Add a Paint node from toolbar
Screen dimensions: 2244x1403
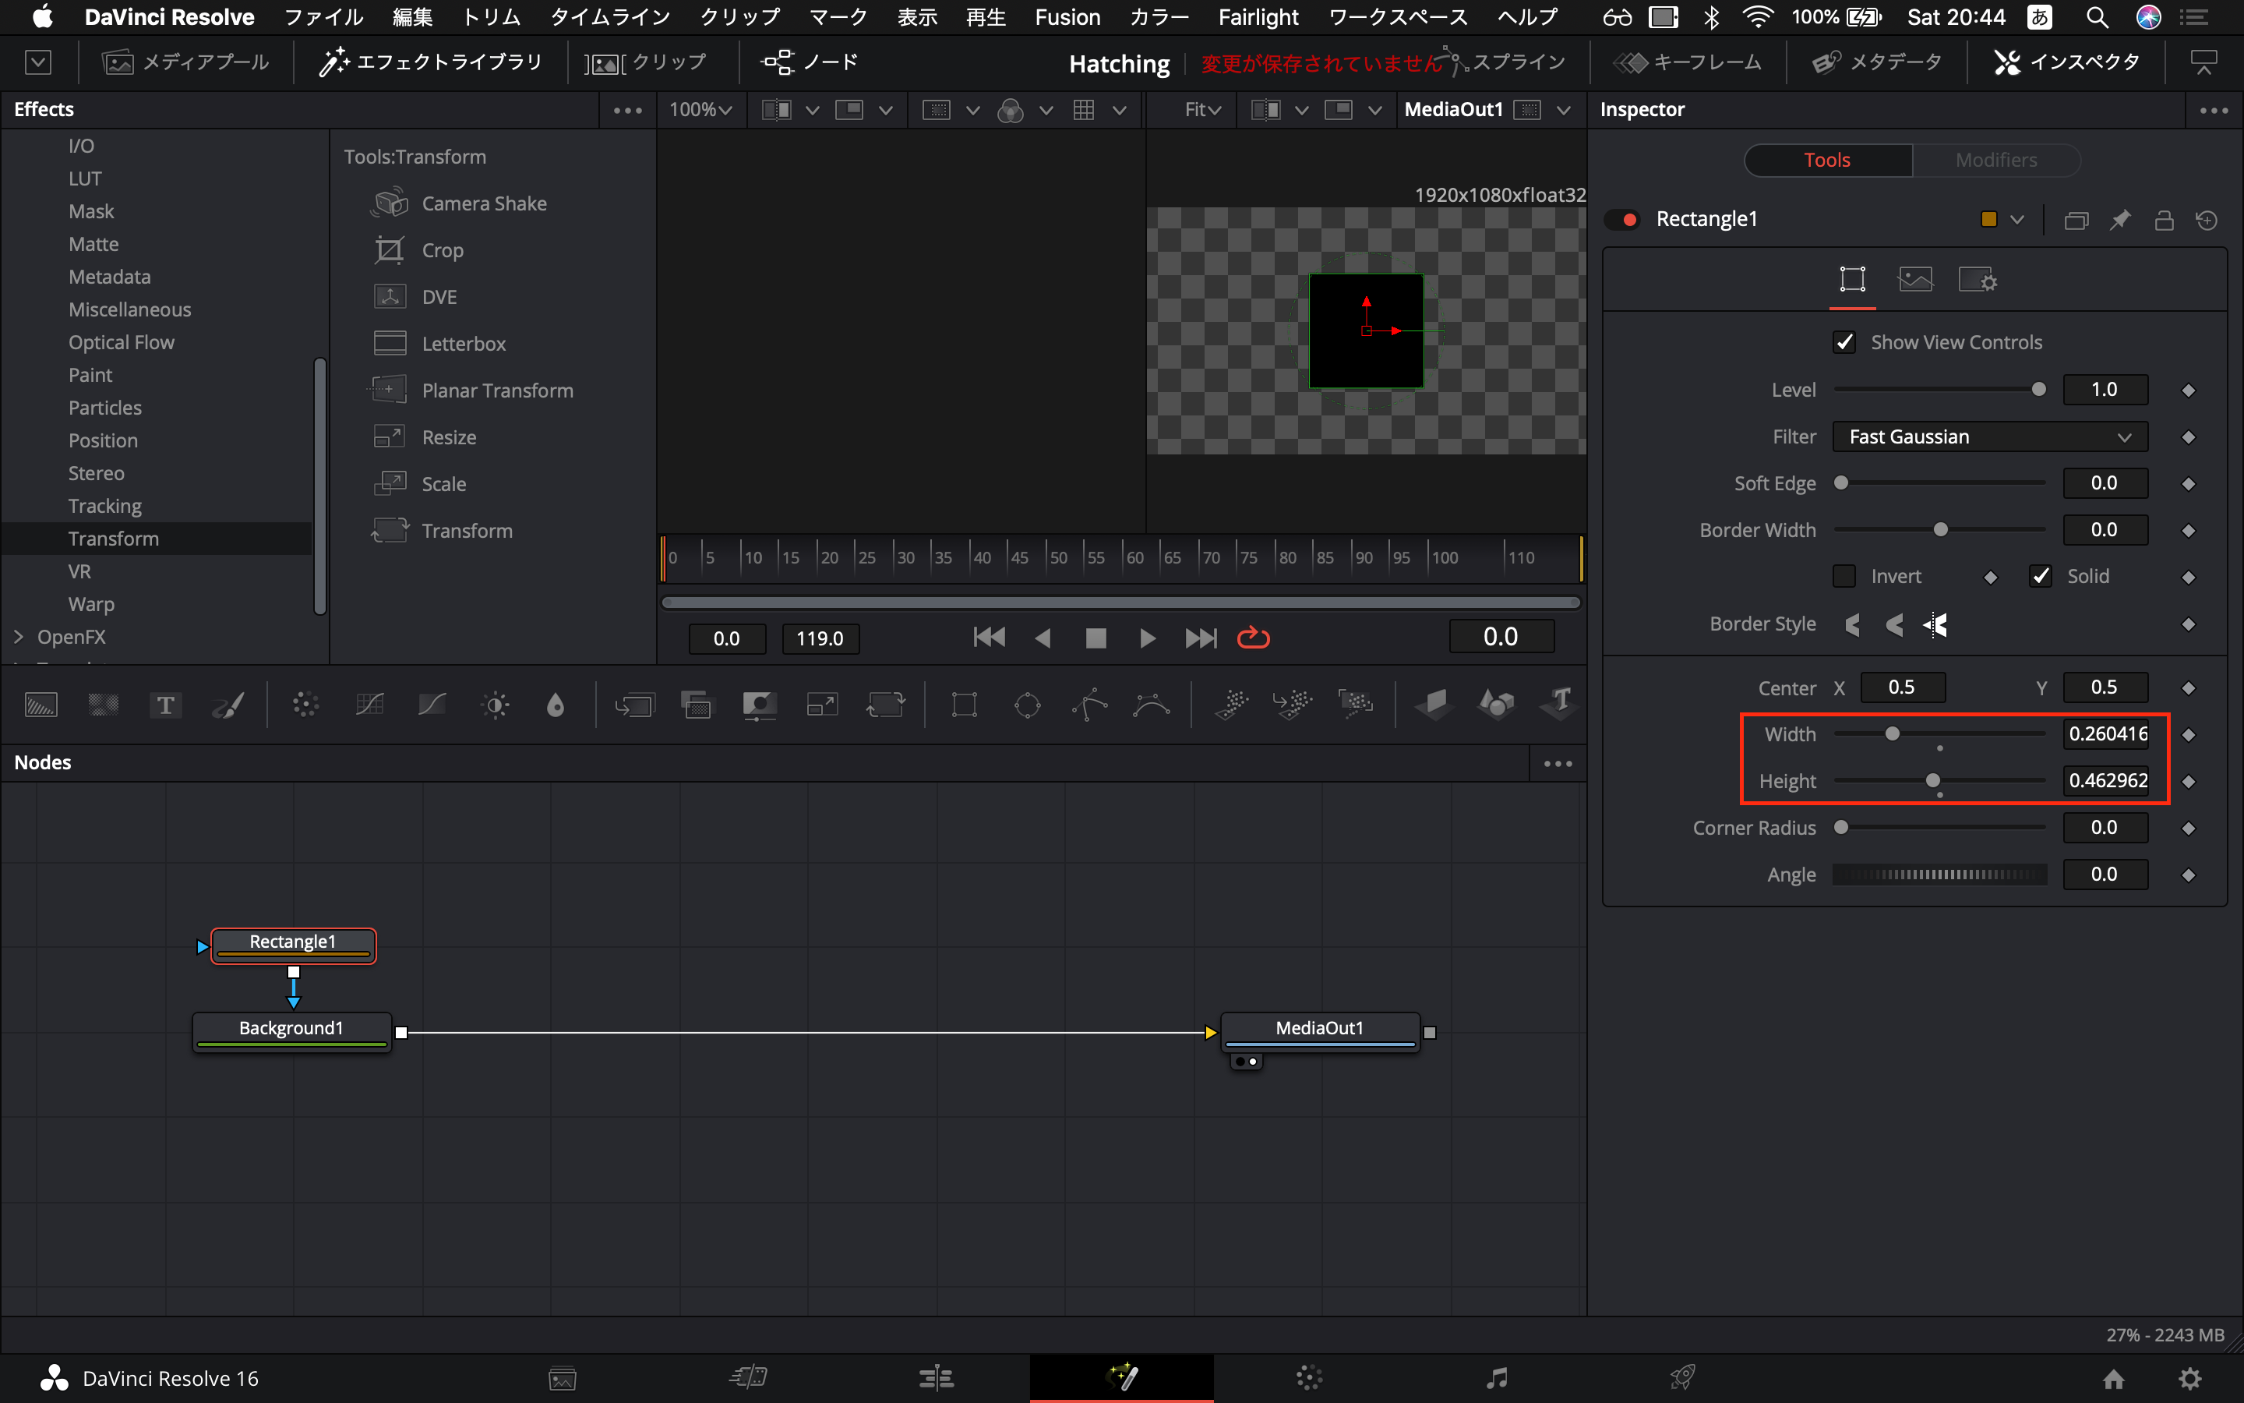click(228, 705)
